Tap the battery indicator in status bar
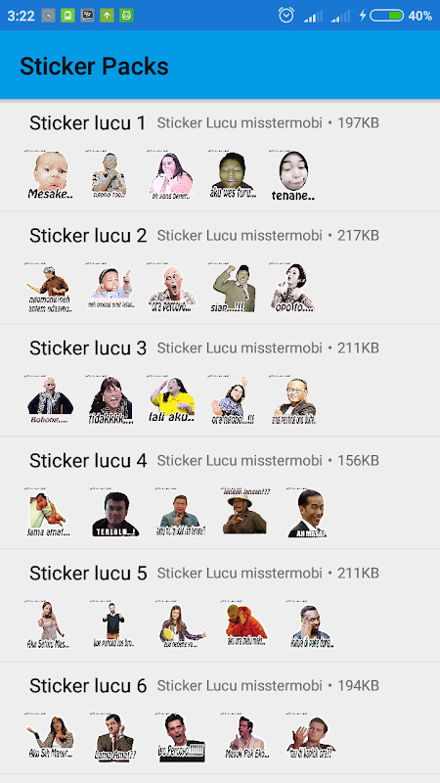The image size is (440, 783). [386, 16]
